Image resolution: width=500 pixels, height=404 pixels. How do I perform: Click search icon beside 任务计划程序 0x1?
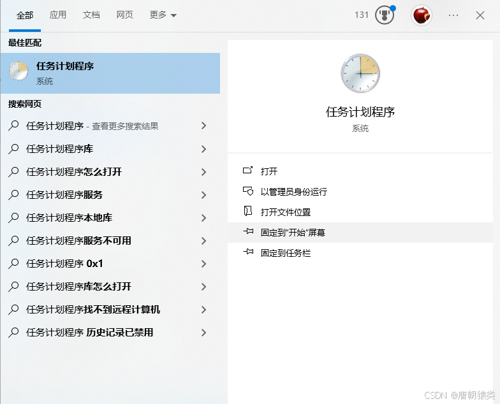tap(13, 264)
